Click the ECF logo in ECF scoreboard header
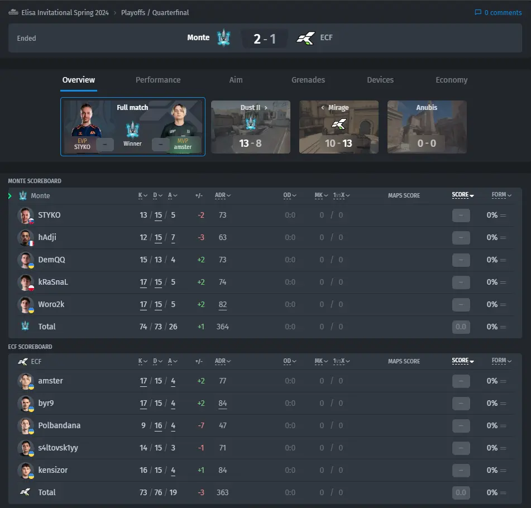 tap(23, 362)
